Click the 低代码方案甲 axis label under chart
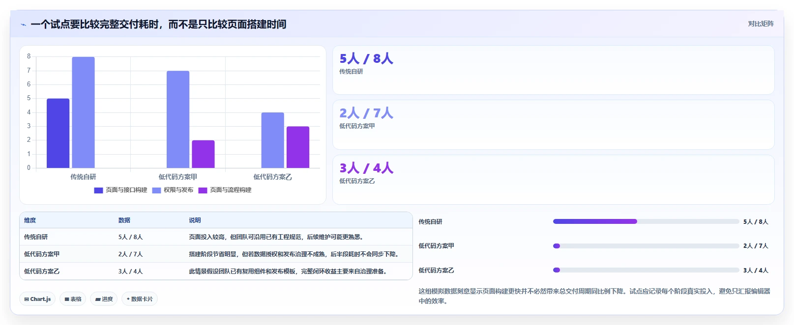This screenshot has width=794, height=325. click(178, 177)
